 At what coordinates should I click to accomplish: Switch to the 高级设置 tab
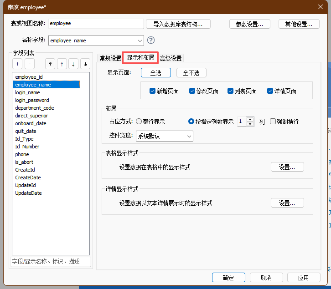pyautogui.click(x=171, y=58)
